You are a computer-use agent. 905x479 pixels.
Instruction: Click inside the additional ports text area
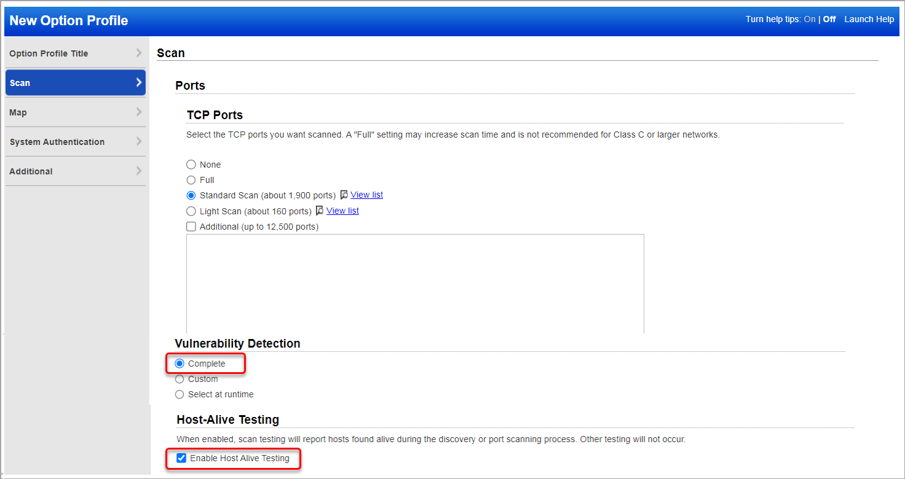[x=415, y=282]
